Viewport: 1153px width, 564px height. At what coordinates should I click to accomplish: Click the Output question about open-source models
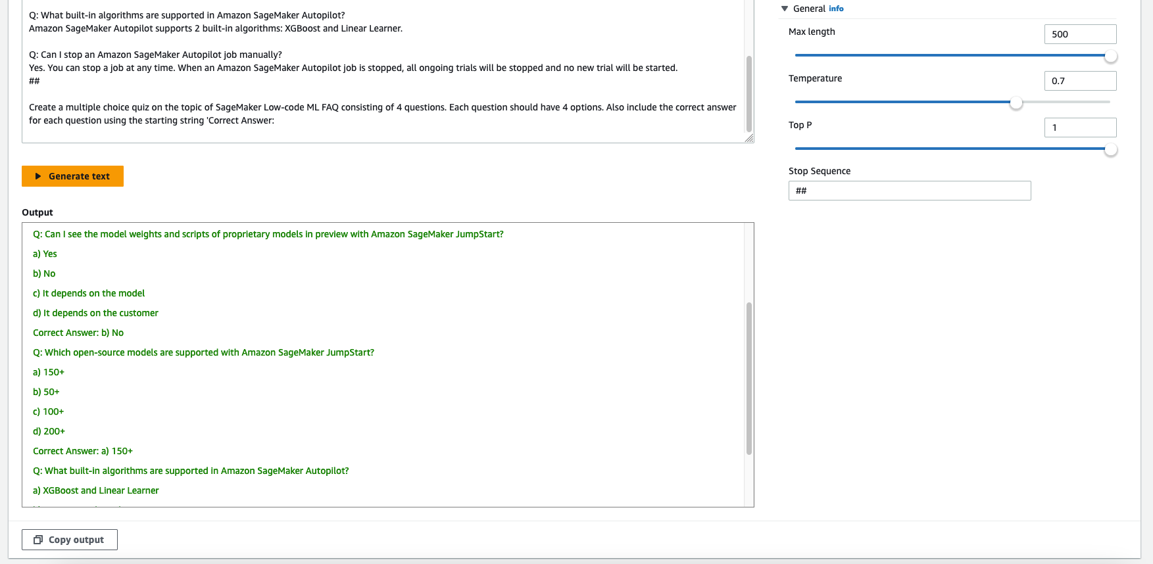[x=203, y=352]
